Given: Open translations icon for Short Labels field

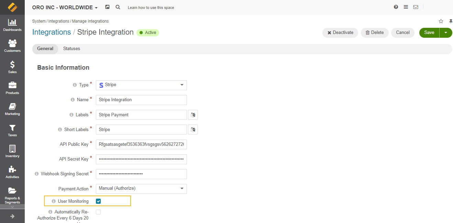Looking at the screenshot, I should 193,129.
